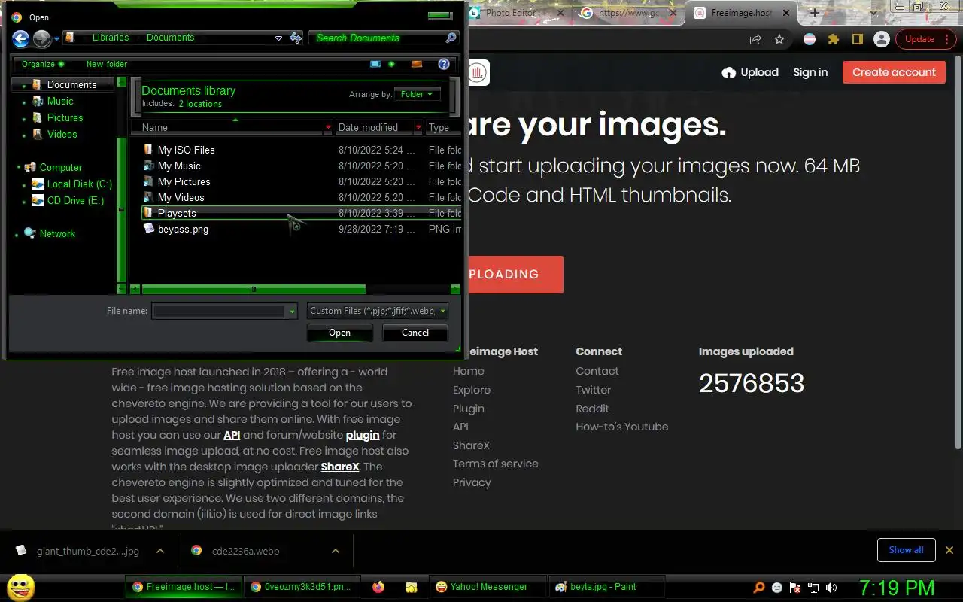This screenshot has height=602, width=963.
Task: Click the striped flag extension icon in Chrome
Action: [810, 39]
